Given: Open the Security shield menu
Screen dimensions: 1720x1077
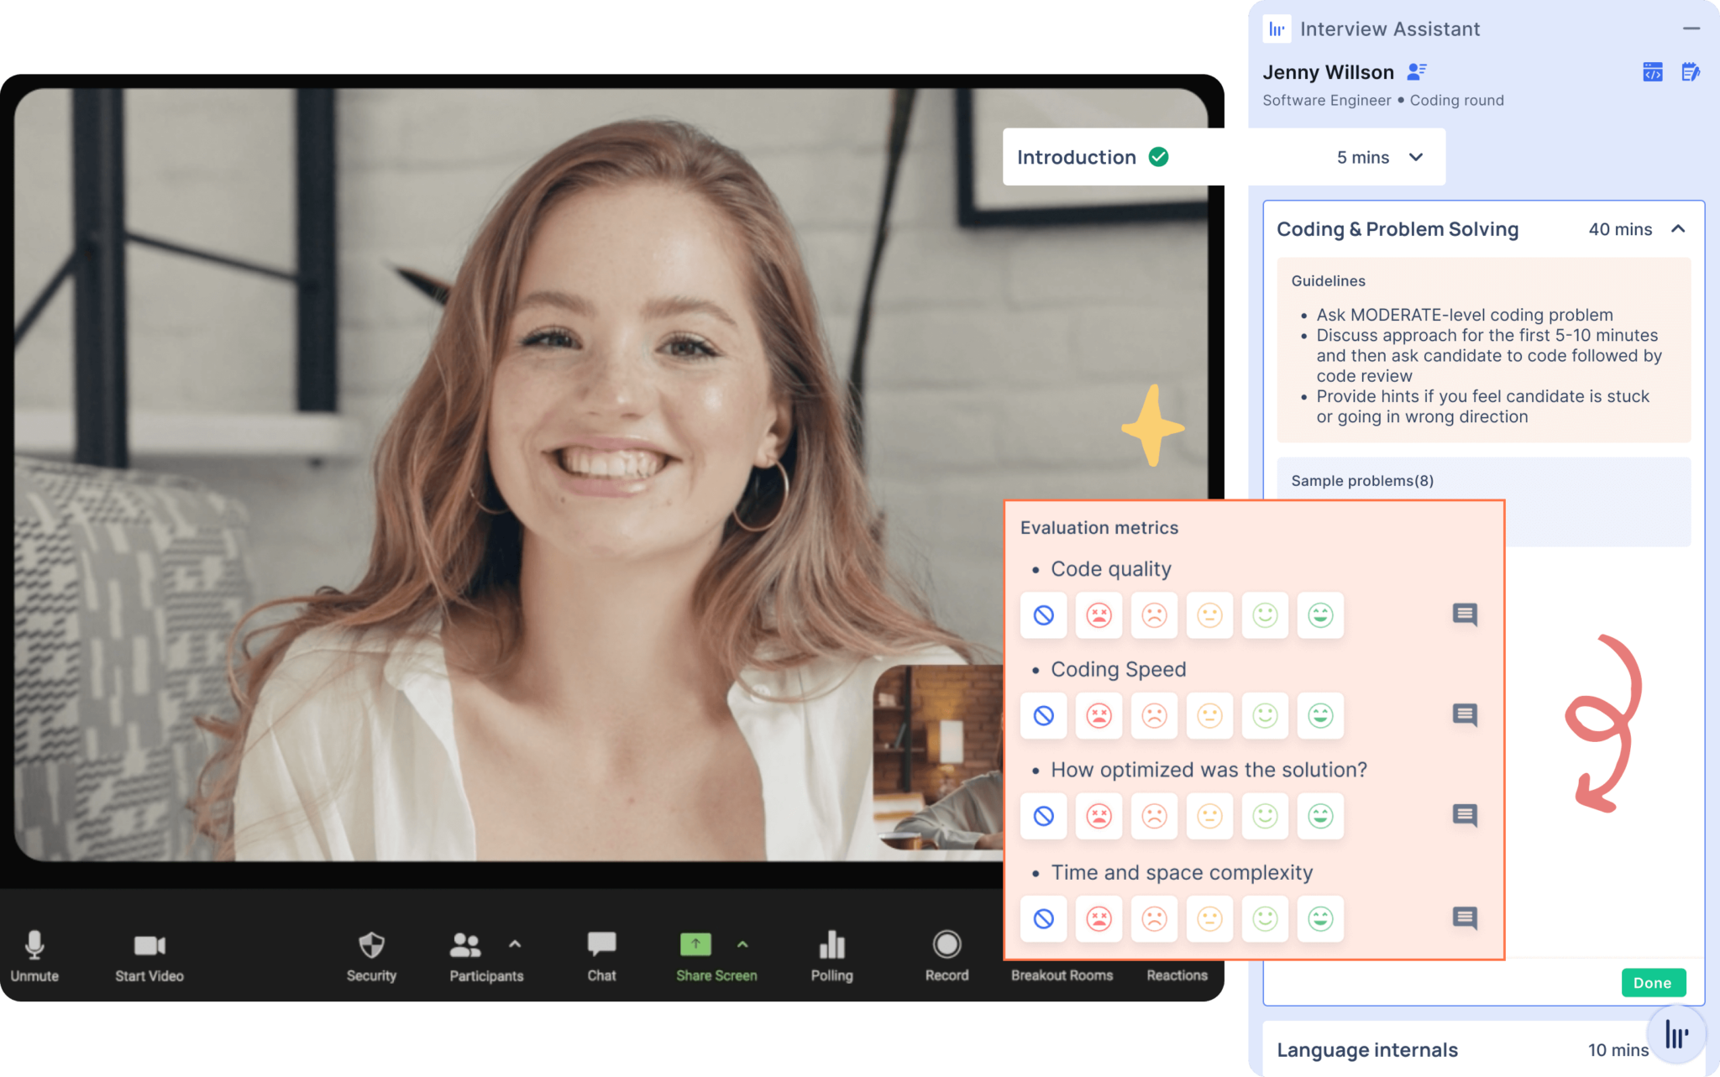Looking at the screenshot, I should point(371,955).
